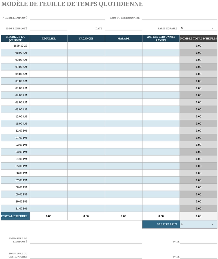
Task: Click the total hours 0.00 for 02:00 PM
Action: 199,145
